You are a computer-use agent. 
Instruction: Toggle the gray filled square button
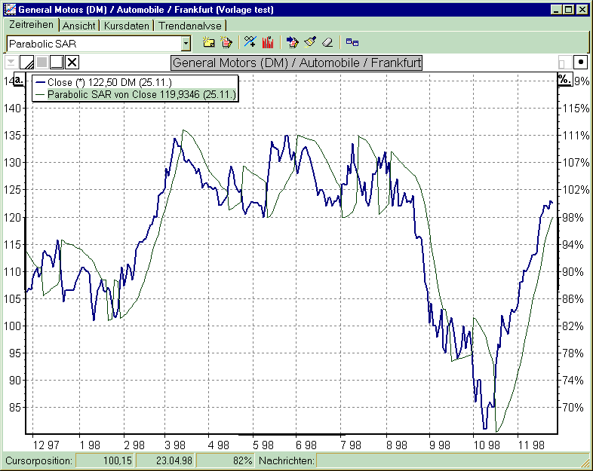coord(41,63)
